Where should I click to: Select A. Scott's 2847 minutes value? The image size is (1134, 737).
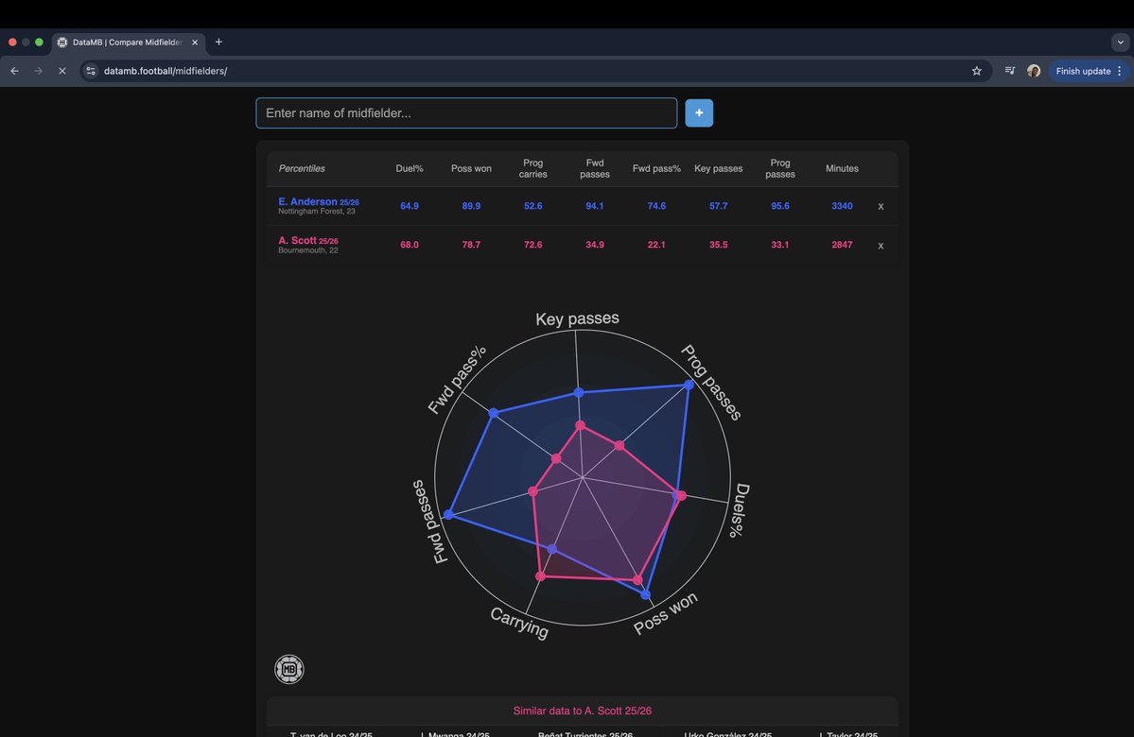coord(842,245)
